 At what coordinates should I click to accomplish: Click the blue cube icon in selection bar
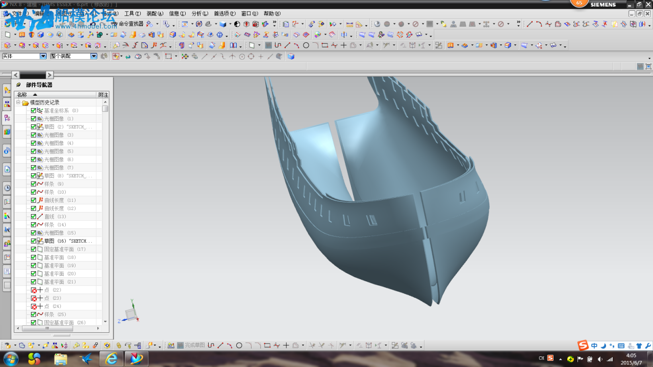point(291,57)
